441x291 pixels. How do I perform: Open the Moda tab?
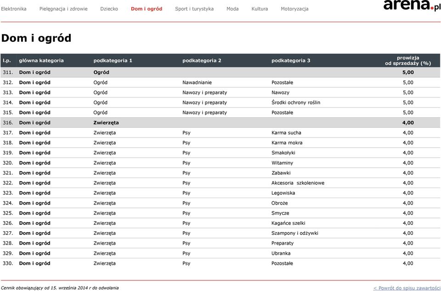click(x=232, y=9)
